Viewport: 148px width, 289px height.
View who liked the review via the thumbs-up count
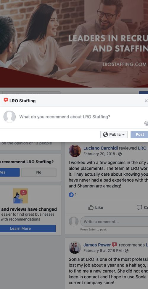[73, 195]
